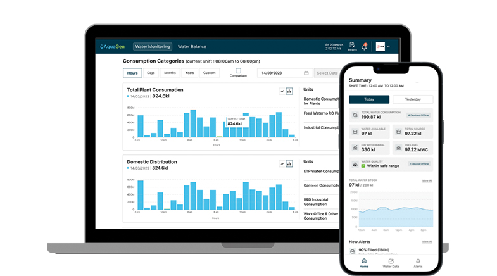This screenshot has width=497, height=276.
Task: Open the Water Balance tab
Action: 192,47
